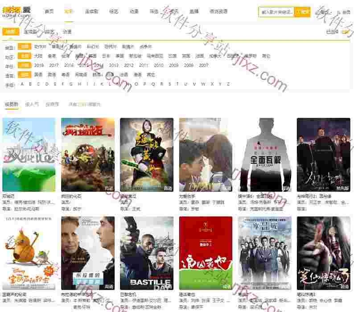Focus the movie keyword search field
This screenshot has height=312, width=354.
pos(276,12)
